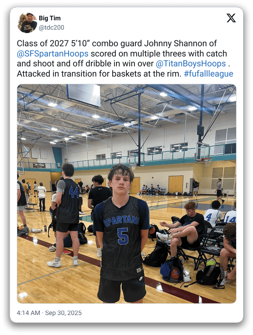253x335 pixels.
Task: Follow the @SFSpartanHoops mention
Action: tap(52, 54)
